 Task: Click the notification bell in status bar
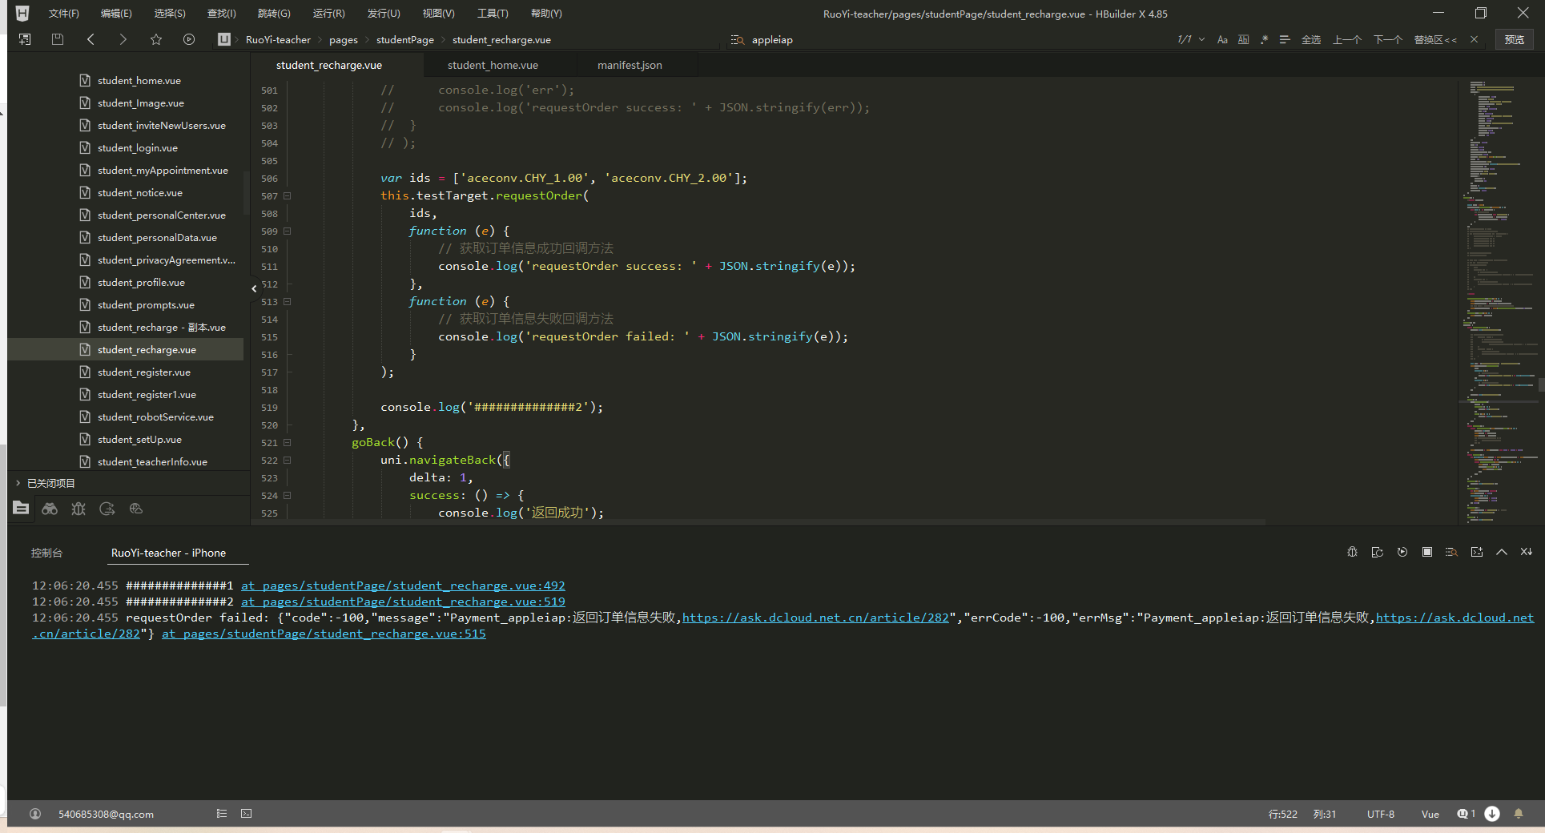pos(1518,814)
